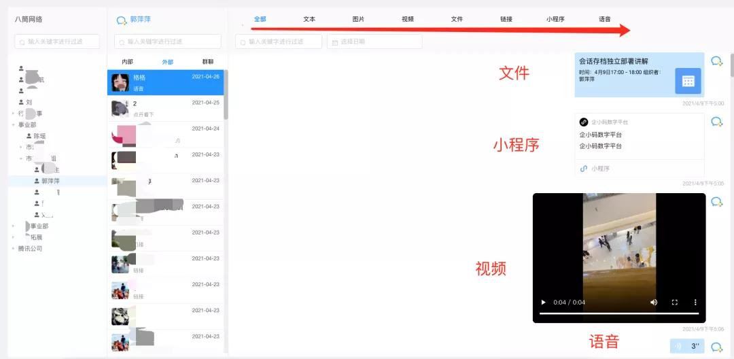Open the 企小码数字平台 mini program card
Image resolution: width=734 pixels, height=359 pixels.
[640, 145]
